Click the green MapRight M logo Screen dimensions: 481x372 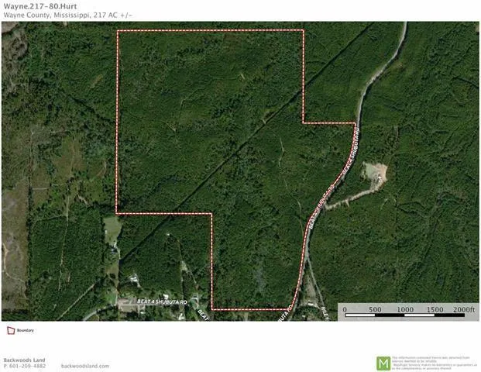point(383,363)
